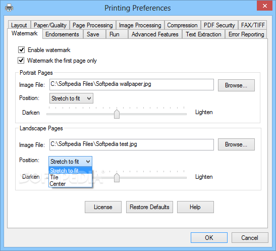This screenshot has height=251, width=276.
Task: Go to Page Processing tab
Action: point(93,25)
